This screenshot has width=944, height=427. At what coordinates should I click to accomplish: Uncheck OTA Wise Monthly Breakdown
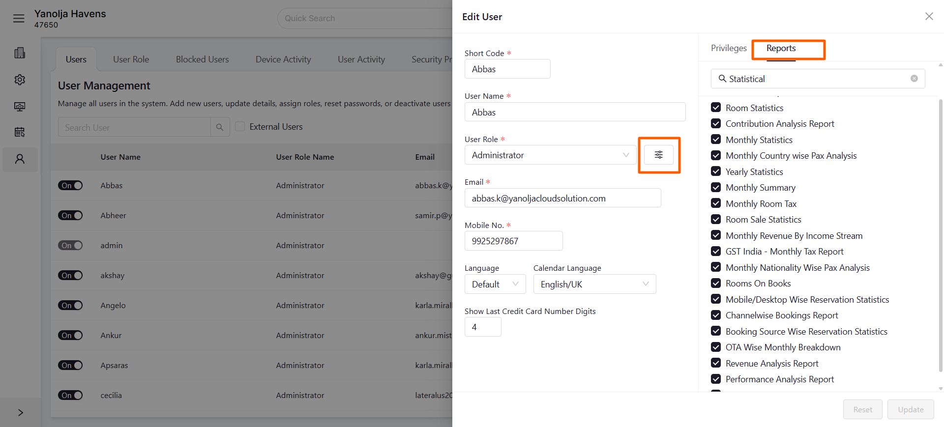[x=716, y=347]
